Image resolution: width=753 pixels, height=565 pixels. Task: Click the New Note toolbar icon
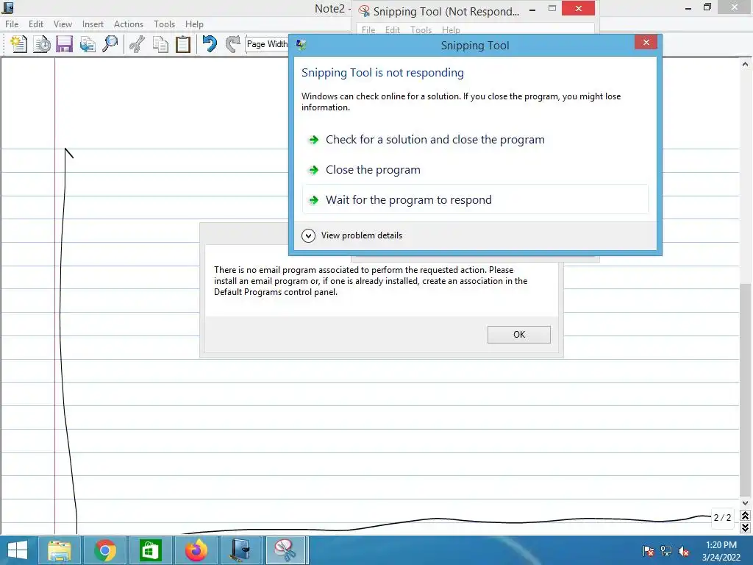(x=18, y=44)
